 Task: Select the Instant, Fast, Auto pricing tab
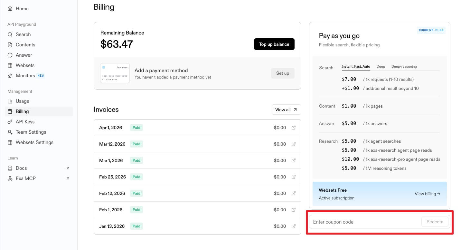[x=356, y=66]
